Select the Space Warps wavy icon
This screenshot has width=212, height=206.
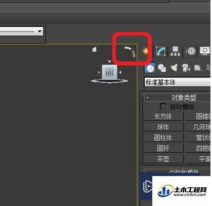pos(208,68)
